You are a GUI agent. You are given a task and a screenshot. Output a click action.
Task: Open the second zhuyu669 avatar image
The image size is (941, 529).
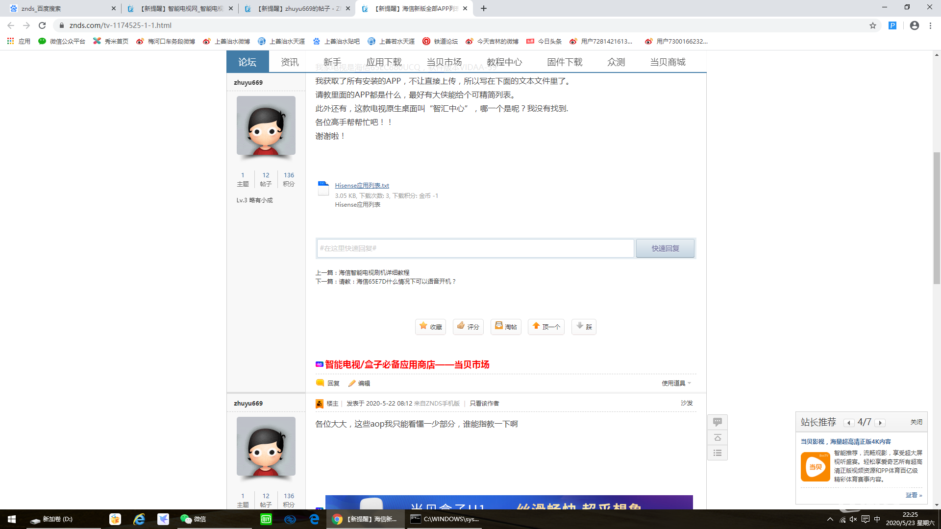[x=266, y=446]
